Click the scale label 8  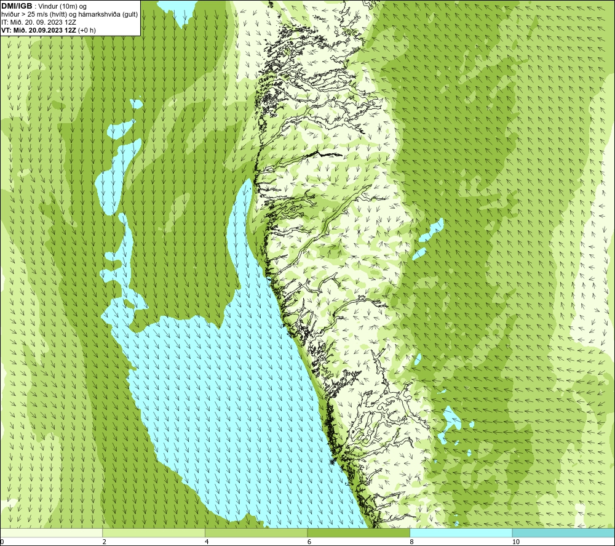412,542
